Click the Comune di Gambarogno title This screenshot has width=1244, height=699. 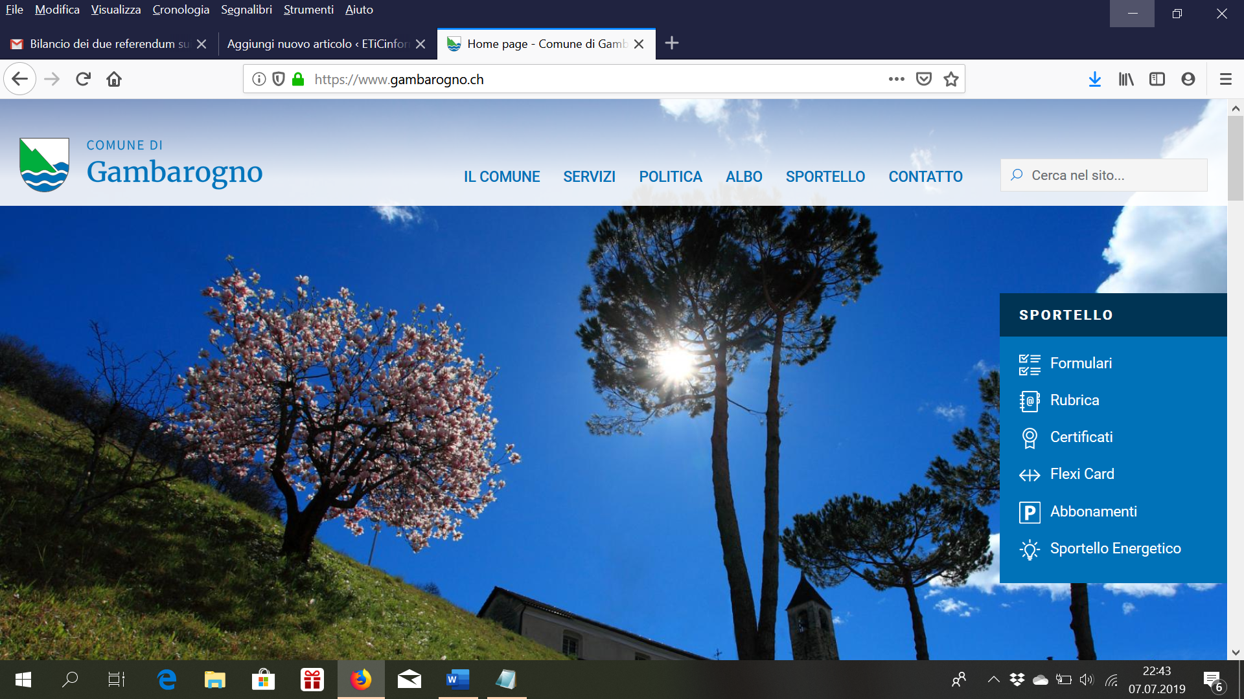[174, 164]
